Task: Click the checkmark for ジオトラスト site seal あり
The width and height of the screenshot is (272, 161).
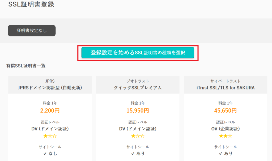Action: 133,154
